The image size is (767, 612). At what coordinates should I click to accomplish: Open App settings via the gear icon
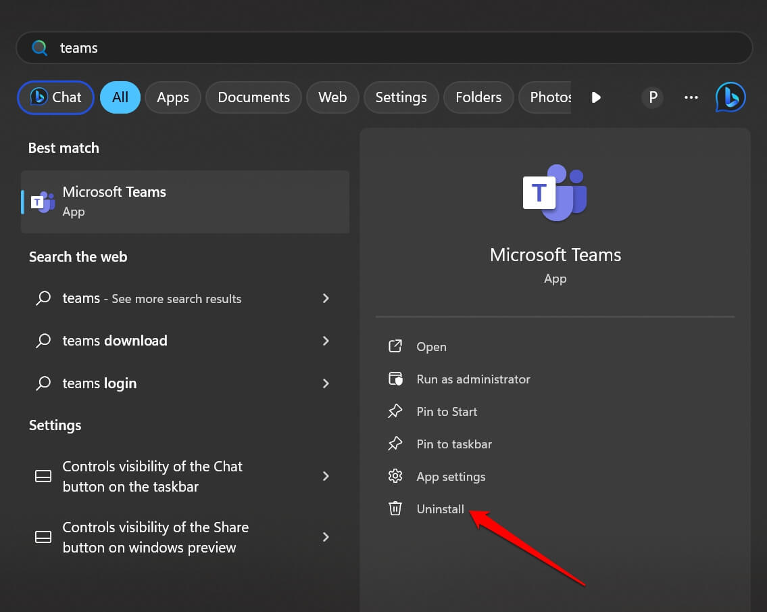395,476
